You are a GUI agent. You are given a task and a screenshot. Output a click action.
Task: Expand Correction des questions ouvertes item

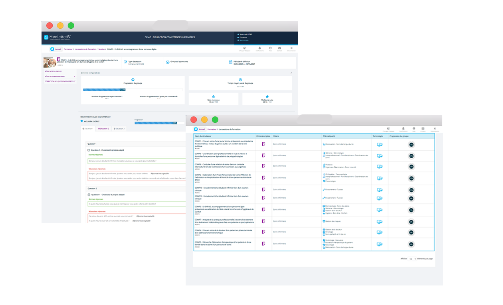point(60,81)
